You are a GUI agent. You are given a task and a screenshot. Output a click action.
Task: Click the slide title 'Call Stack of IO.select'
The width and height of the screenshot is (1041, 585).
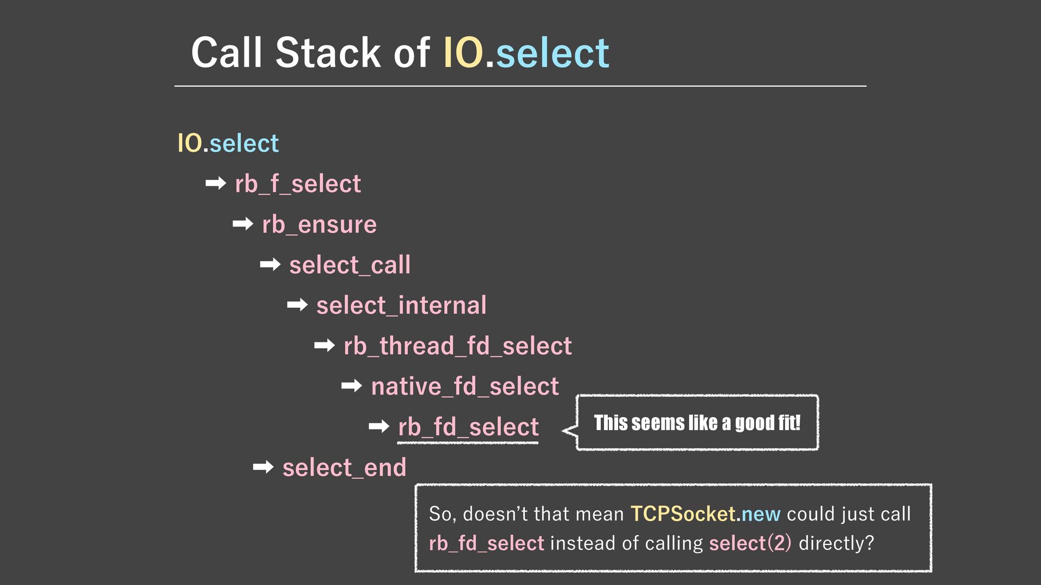(x=400, y=53)
